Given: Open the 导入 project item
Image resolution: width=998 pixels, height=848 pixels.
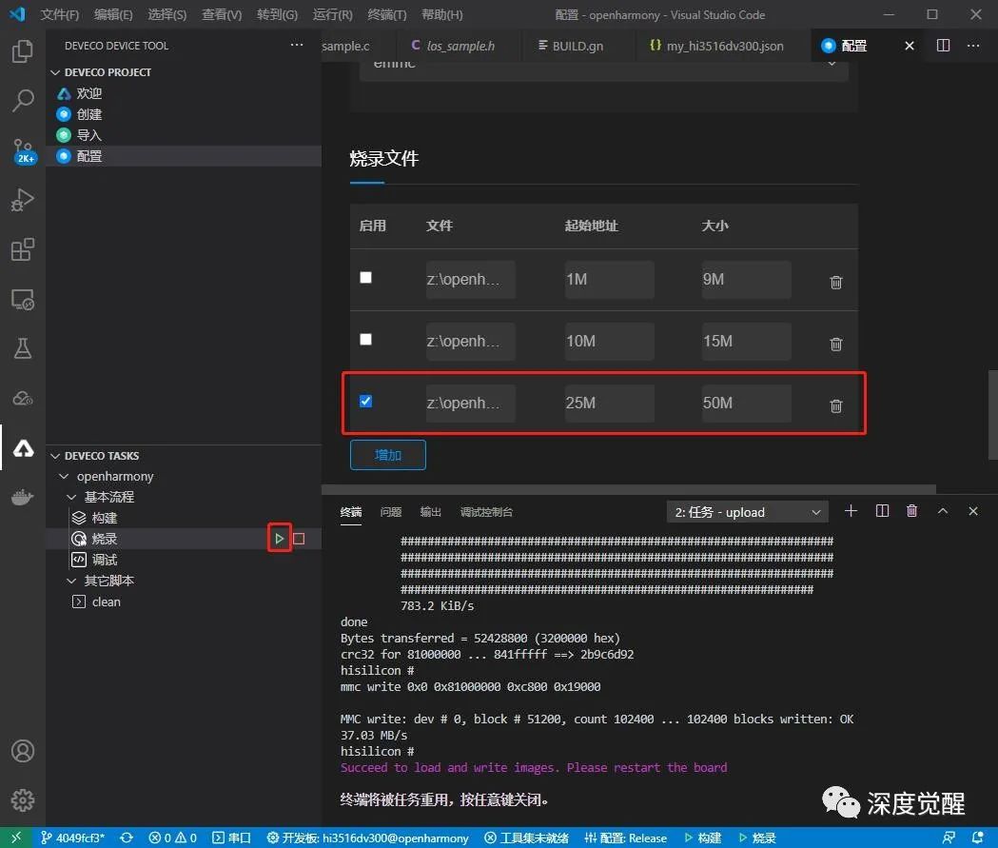Looking at the screenshot, I should click(x=89, y=135).
